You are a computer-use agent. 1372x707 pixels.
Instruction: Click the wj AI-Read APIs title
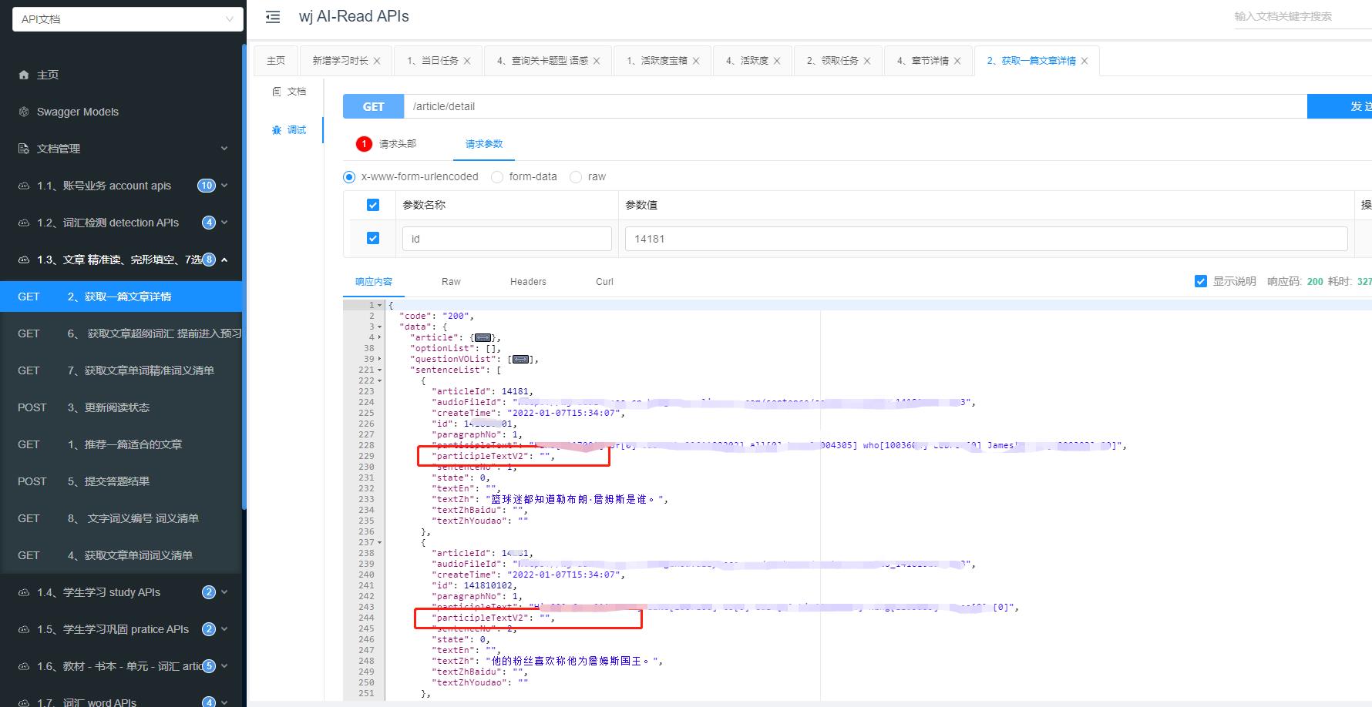click(x=354, y=16)
